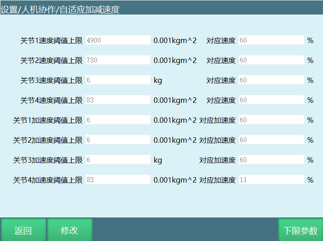Screen dimensions: 323x241
Task: Click 对应加速度 field showing 11
Action: [x=271, y=180]
